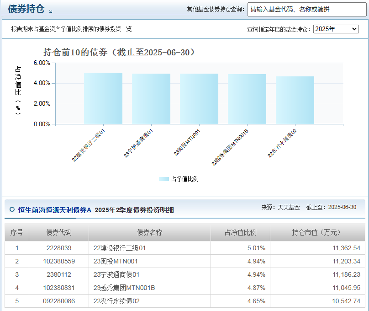Click the 23越秀集团MTN001B chart bar
Screen dimensions: 369x311
point(247,99)
